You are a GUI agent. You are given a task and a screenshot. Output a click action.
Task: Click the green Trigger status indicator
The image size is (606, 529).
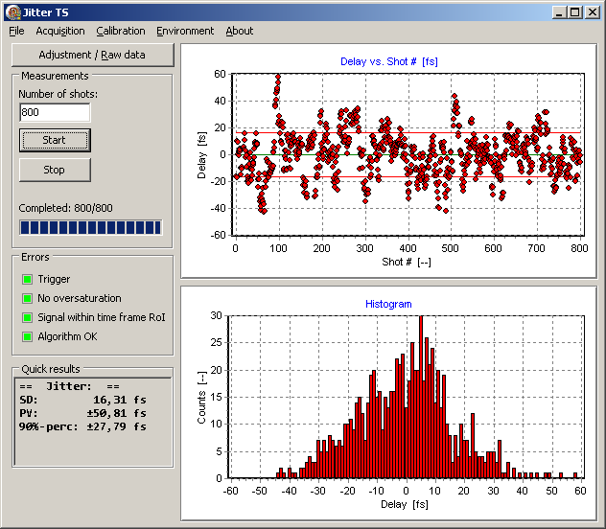[x=26, y=279]
